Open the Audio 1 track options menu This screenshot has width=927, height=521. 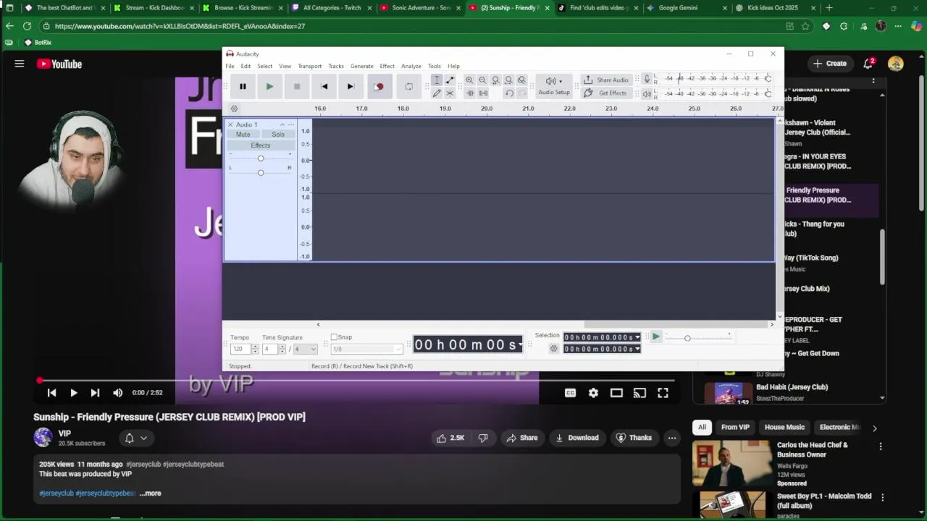coord(291,125)
